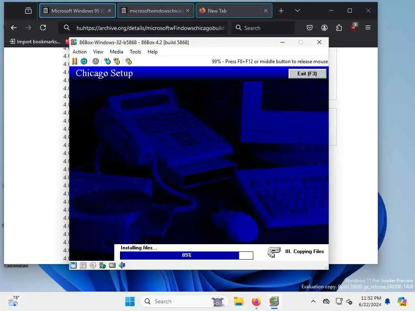Click the floppy disk status bar icon
This screenshot has height=311, width=415.
[x=73, y=265]
